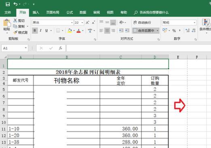Click the 文 phonetic guide icon
The height and width of the screenshot is (148, 211).
[x=90, y=31]
